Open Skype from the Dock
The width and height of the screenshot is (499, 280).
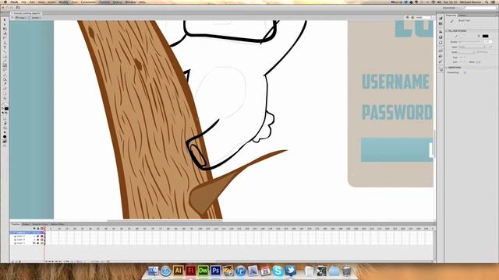278,271
